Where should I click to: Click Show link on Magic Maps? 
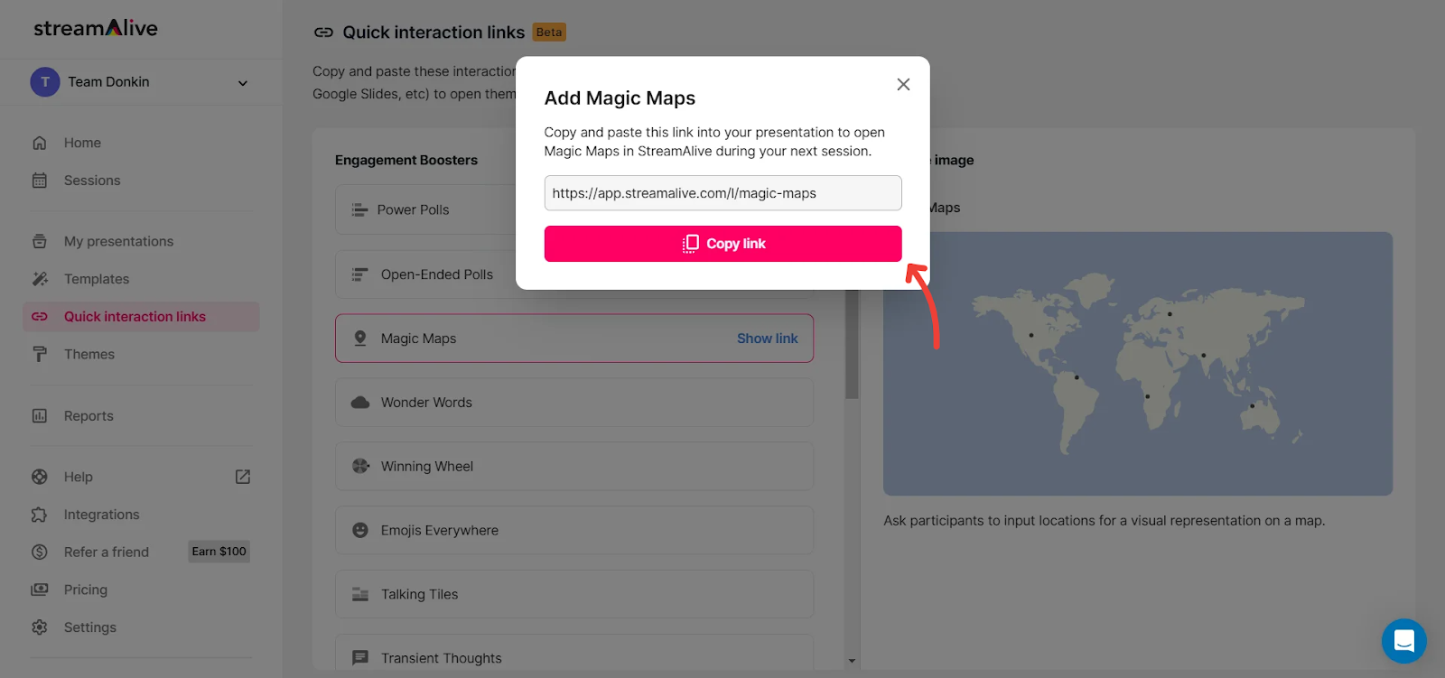click(767, 339)
